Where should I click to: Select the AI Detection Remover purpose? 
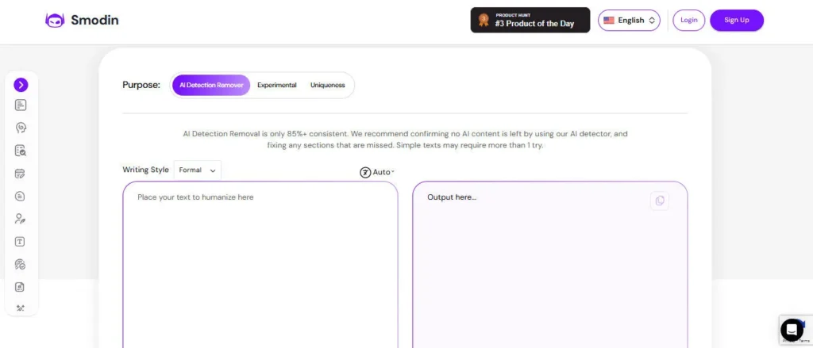click(211, 85)
